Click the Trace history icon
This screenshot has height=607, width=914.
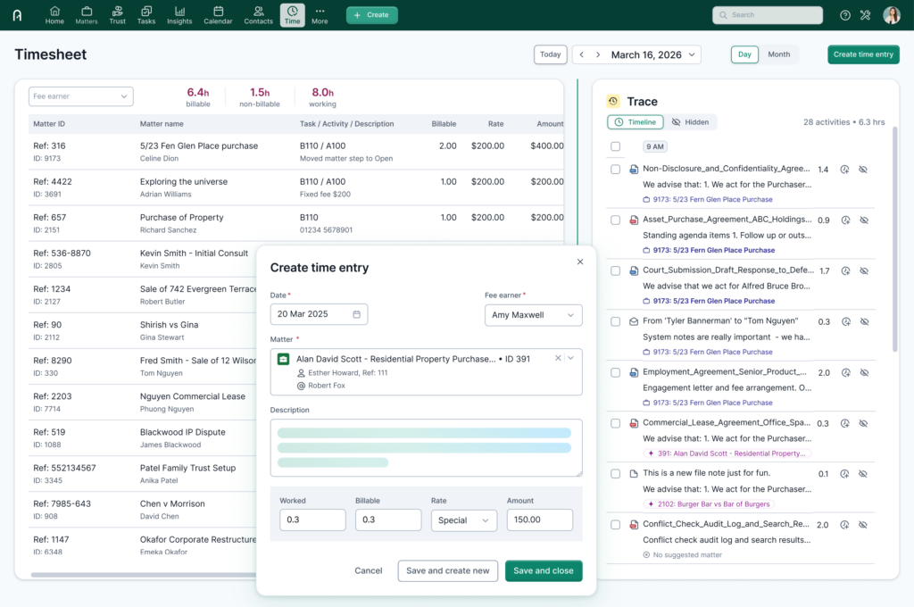click(612, 102)
